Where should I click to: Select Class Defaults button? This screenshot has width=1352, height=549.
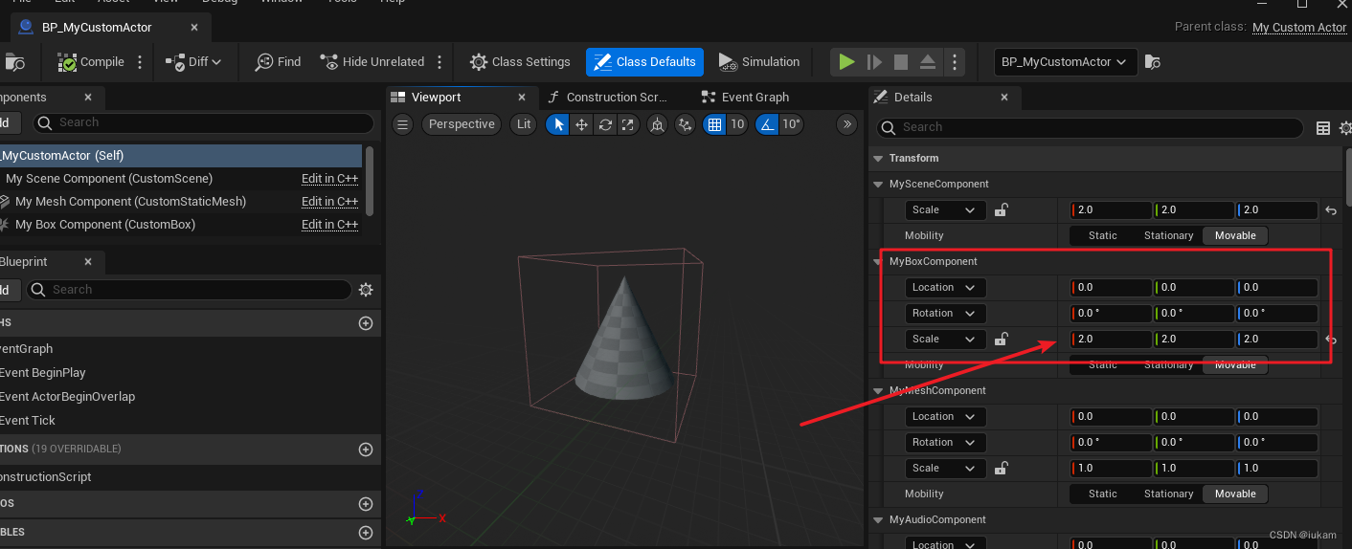click(644, 62)
